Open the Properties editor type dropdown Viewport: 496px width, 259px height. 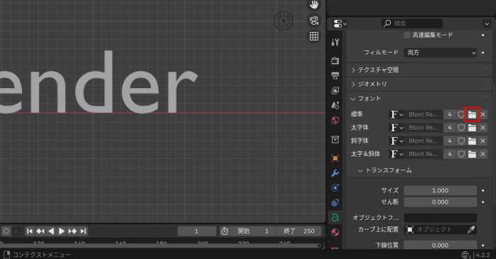[340, 23]
